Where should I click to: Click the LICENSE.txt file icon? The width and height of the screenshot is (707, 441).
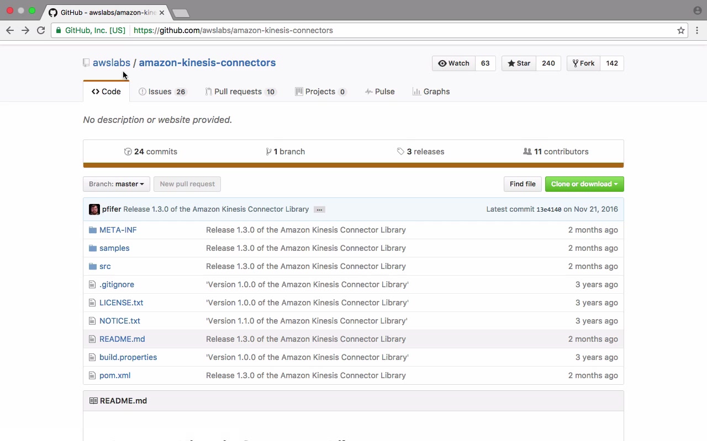[92, 303]
